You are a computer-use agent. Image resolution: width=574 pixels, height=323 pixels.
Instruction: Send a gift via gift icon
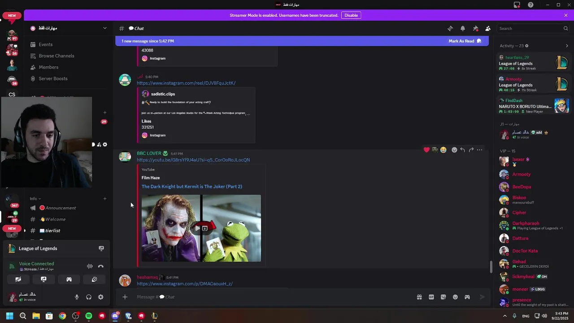tap(419, 297)
